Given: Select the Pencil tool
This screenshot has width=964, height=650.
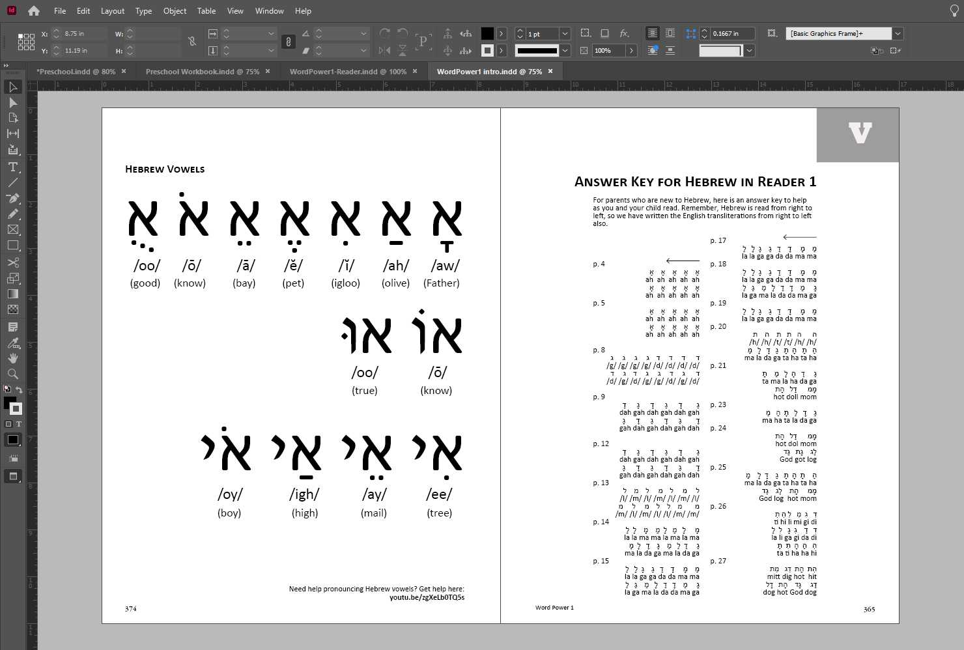Looking at the screenshot, I should (13, 214).
